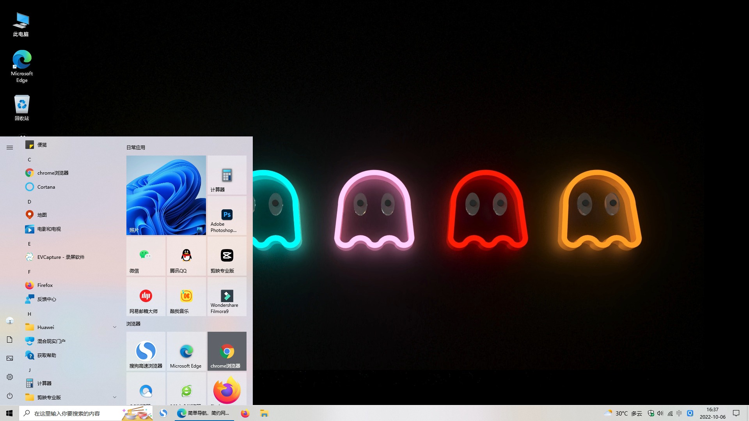
Task: Open the 计算器 calculator tile
Action: click(227, 175)
